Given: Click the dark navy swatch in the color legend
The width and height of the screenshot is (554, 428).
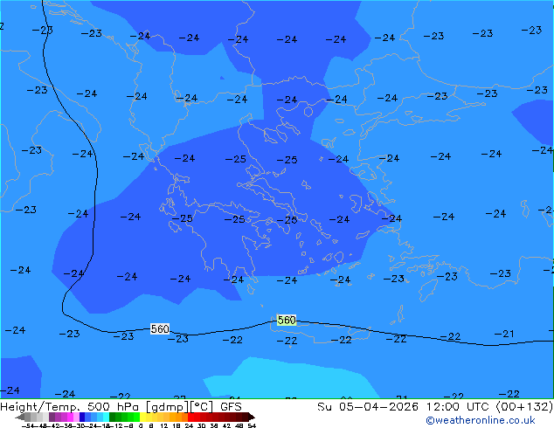Looking at the screenshot, I should (x=82, y=417).
